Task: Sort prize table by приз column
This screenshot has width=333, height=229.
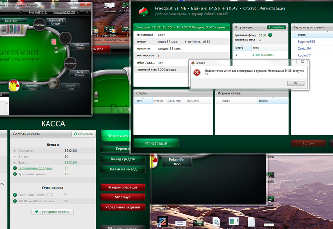Action: pos(270,48)
